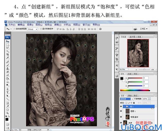Switch to the 路径 tab
162x131 pixels.
[136, 96]
